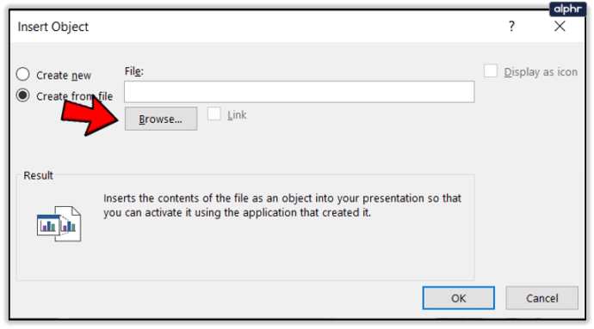Image resolution: width=594 pixels, height=329 pixels.
Task: Enable the Link checkbox
Action: tap(214, 113)
